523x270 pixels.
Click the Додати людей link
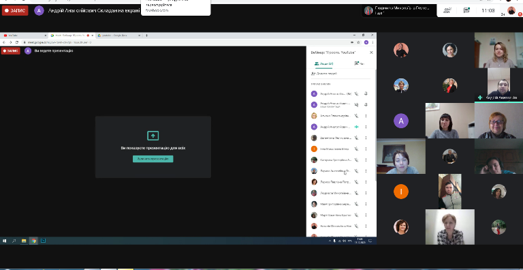click(x=324, y=74)
